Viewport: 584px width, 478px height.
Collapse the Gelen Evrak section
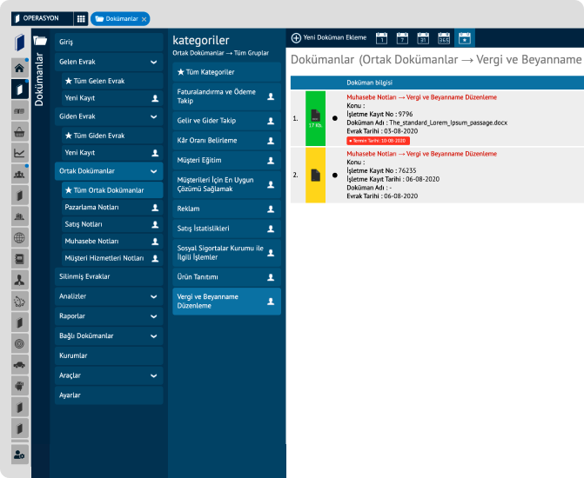pyautogui.click(x=153, y=62)
